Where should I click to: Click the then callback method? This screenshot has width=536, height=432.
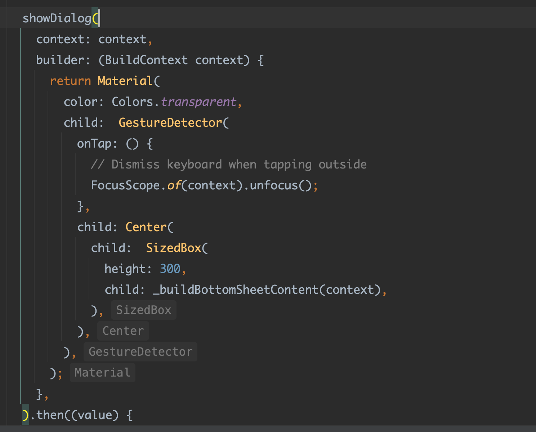tap(50, 415)
